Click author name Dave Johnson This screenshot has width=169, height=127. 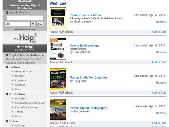tap(82, 52)
